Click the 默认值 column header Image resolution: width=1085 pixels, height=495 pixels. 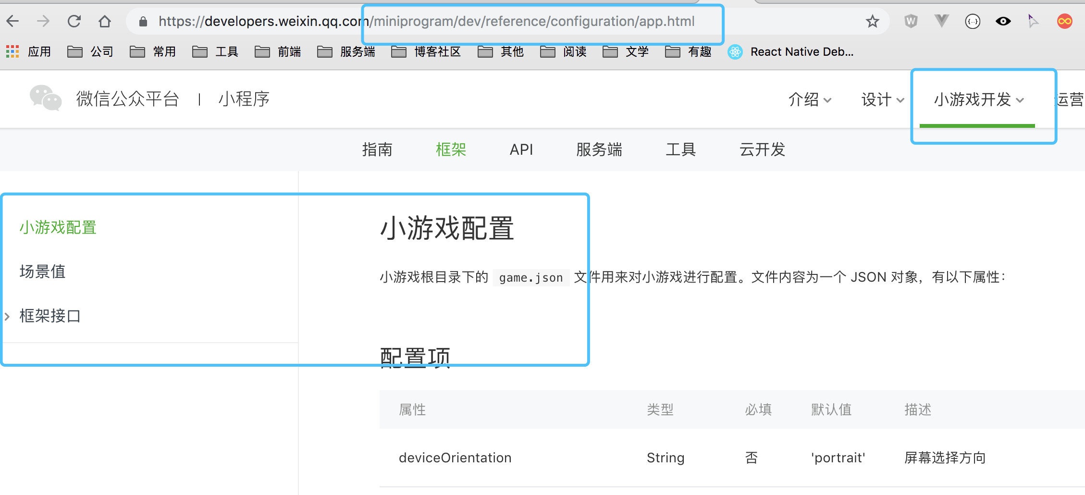pyautogui.click(x=831, y=409)
